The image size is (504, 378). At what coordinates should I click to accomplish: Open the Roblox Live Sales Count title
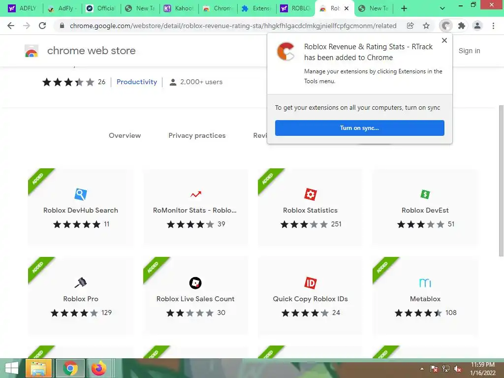click(195, 299)
